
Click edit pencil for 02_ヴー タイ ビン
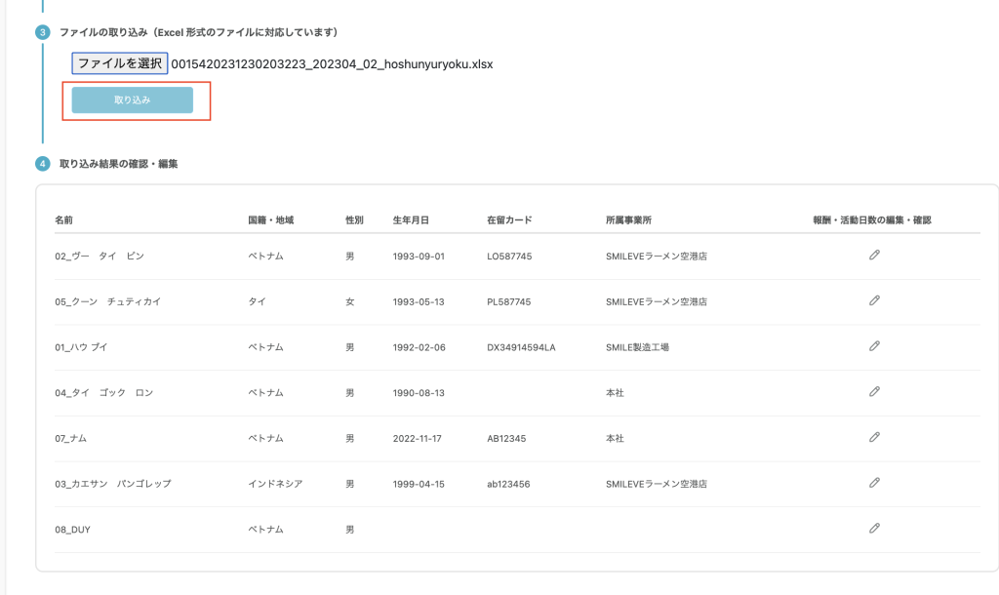(x=874, y=255)
